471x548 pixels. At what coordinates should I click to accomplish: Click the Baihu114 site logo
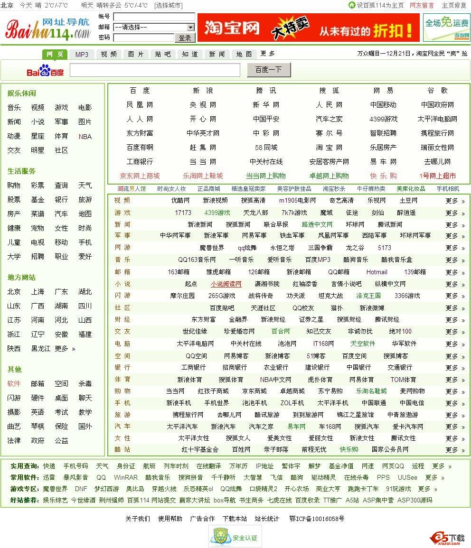(48, 29)
